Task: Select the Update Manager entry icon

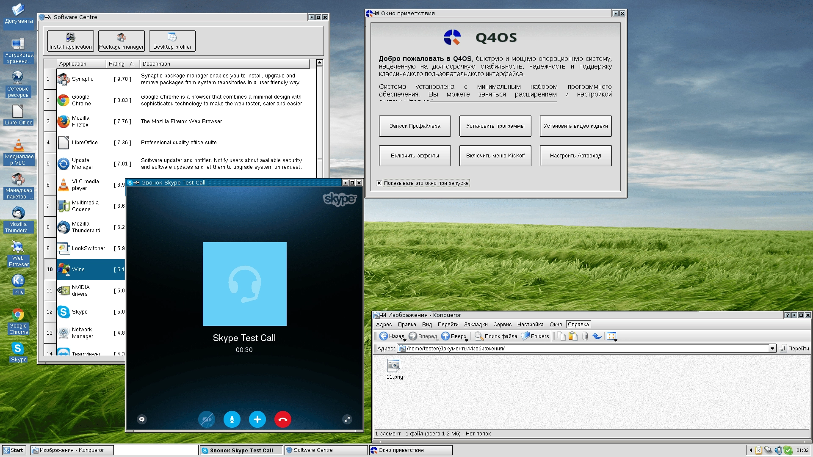Action: (64, 164)
